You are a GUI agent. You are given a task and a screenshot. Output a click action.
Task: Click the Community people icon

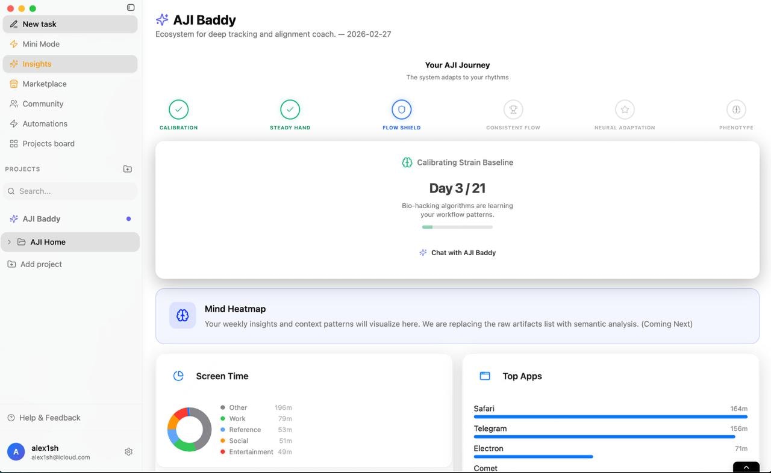(x=14, y=104)
